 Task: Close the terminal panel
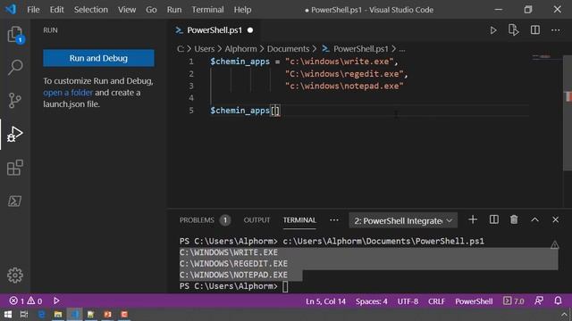pos(556,219)
